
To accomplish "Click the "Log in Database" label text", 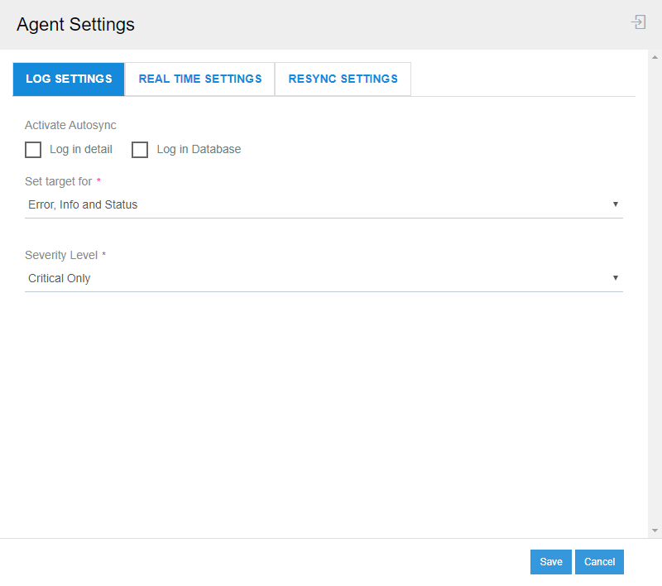I will [199, 150].
